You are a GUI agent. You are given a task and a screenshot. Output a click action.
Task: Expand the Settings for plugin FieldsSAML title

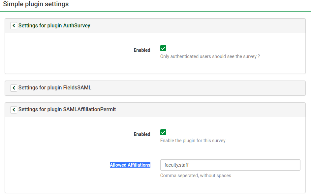coord(55,88)
